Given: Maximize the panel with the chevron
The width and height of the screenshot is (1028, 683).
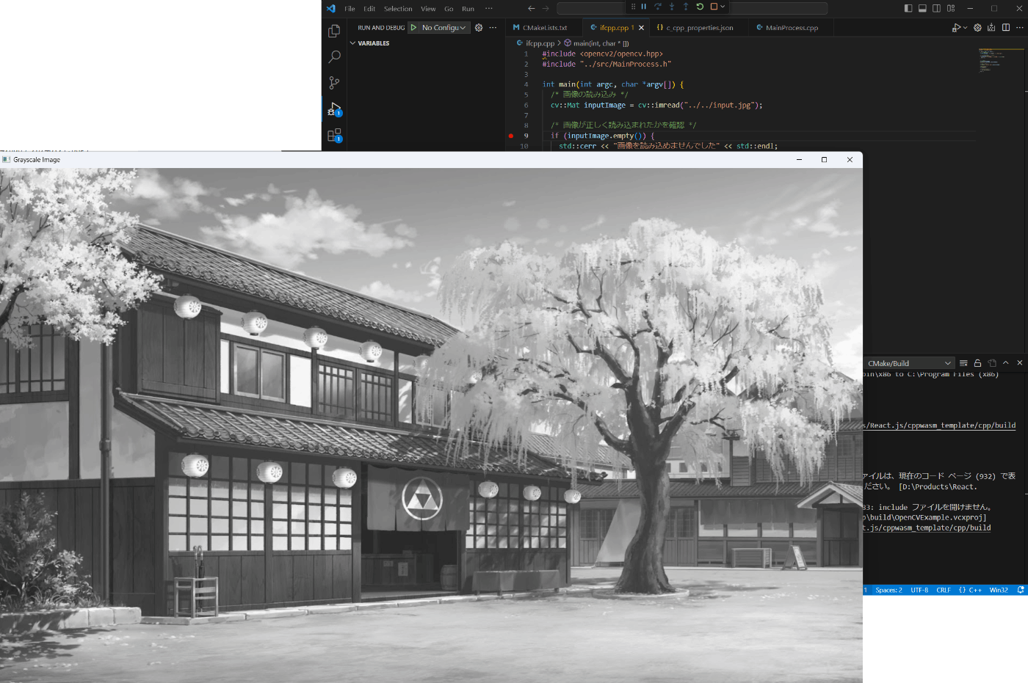Looking at the screenshot, I should (x=1006, y=363).
